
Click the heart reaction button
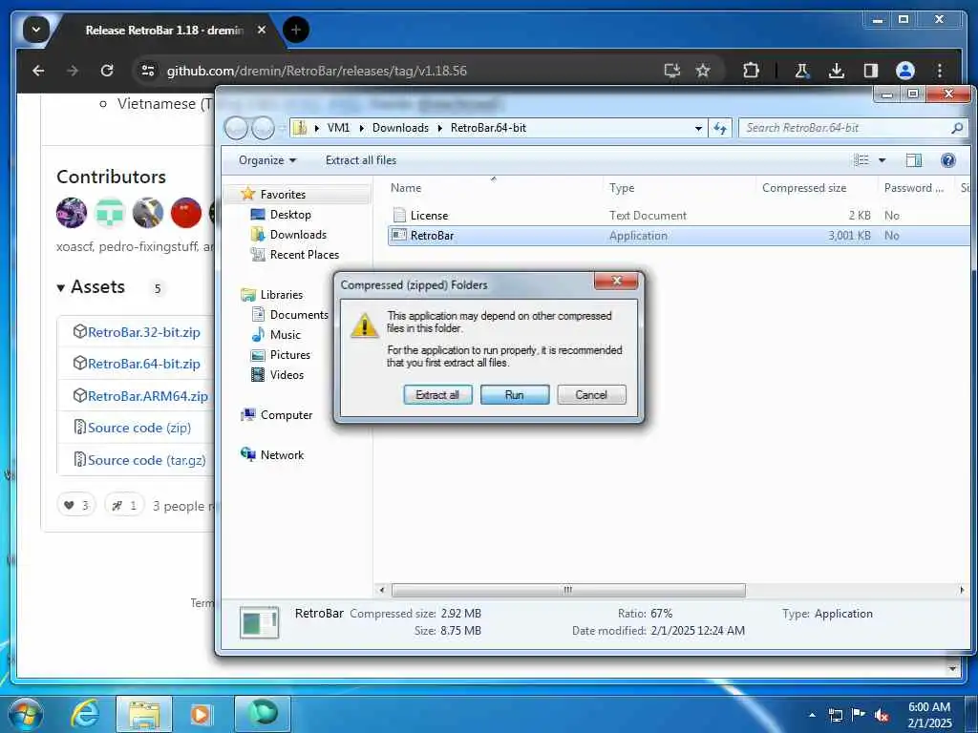(x=76, y=505)
